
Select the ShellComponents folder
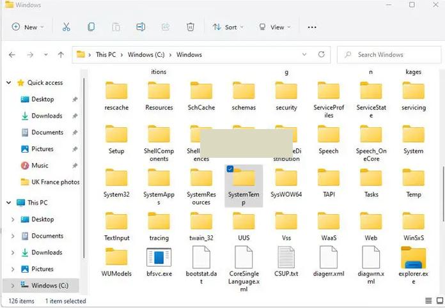(159, 144)
